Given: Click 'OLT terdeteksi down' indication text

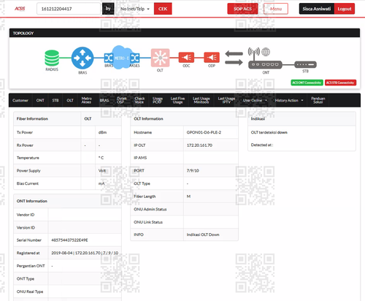Looking at the screenshot, I should [269, 132].
